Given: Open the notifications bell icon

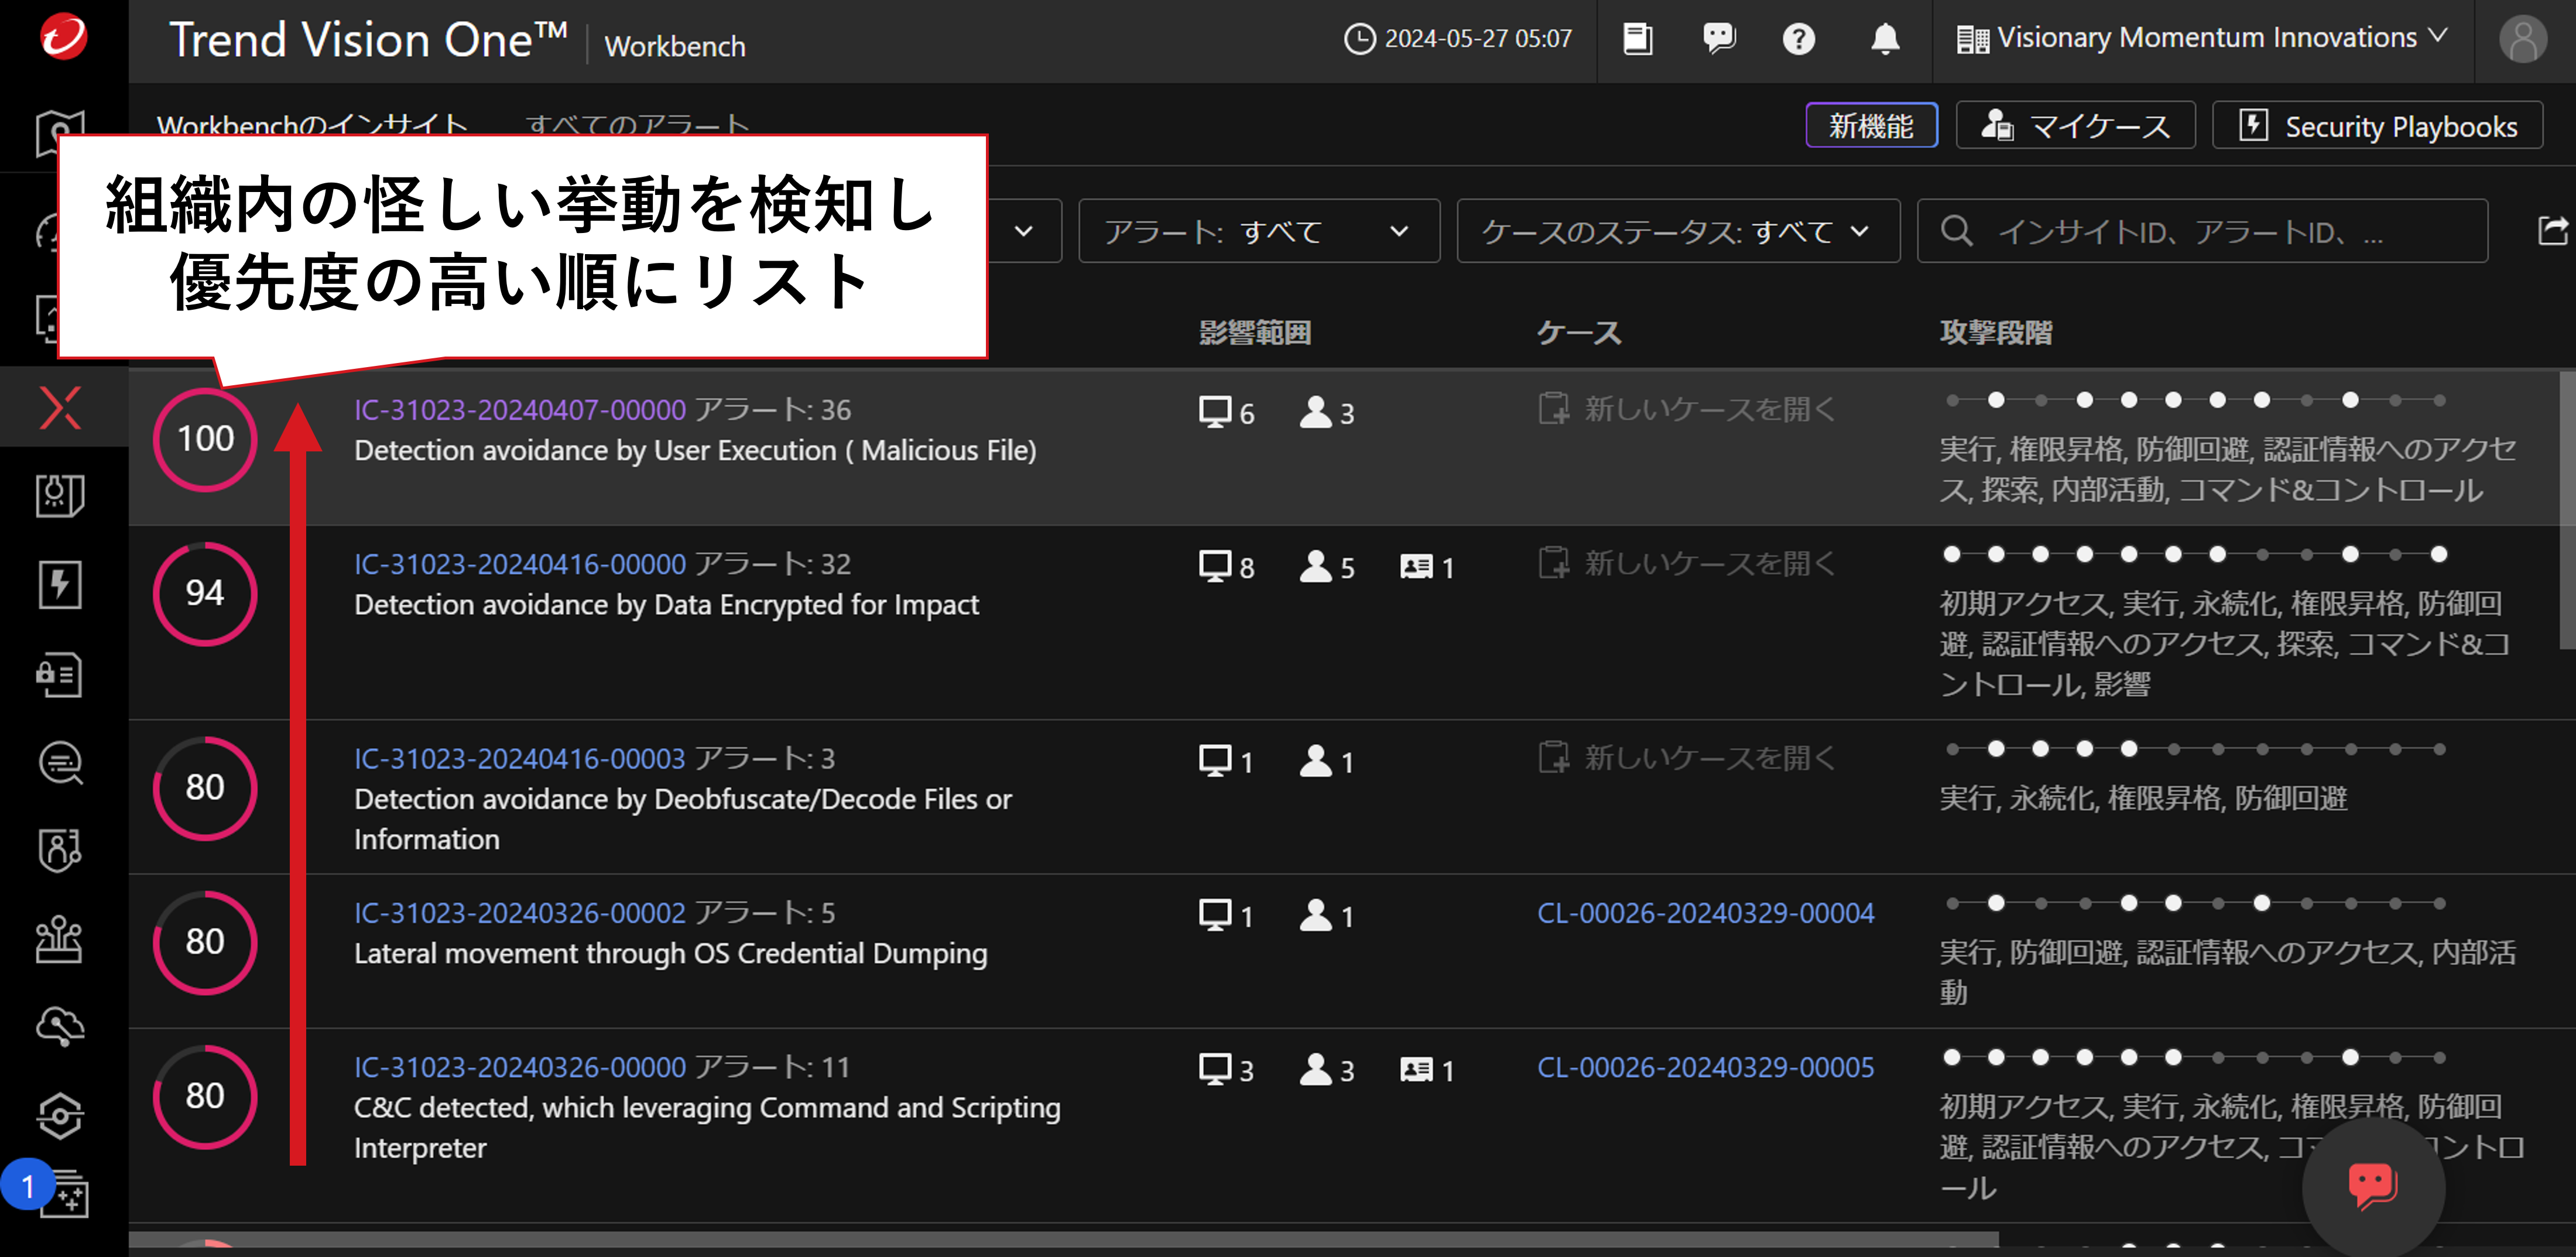Looking at the screenshot, I should coord(1884,39).
